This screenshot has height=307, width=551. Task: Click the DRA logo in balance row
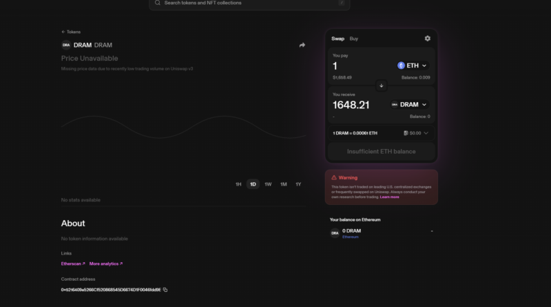[335, 233]
